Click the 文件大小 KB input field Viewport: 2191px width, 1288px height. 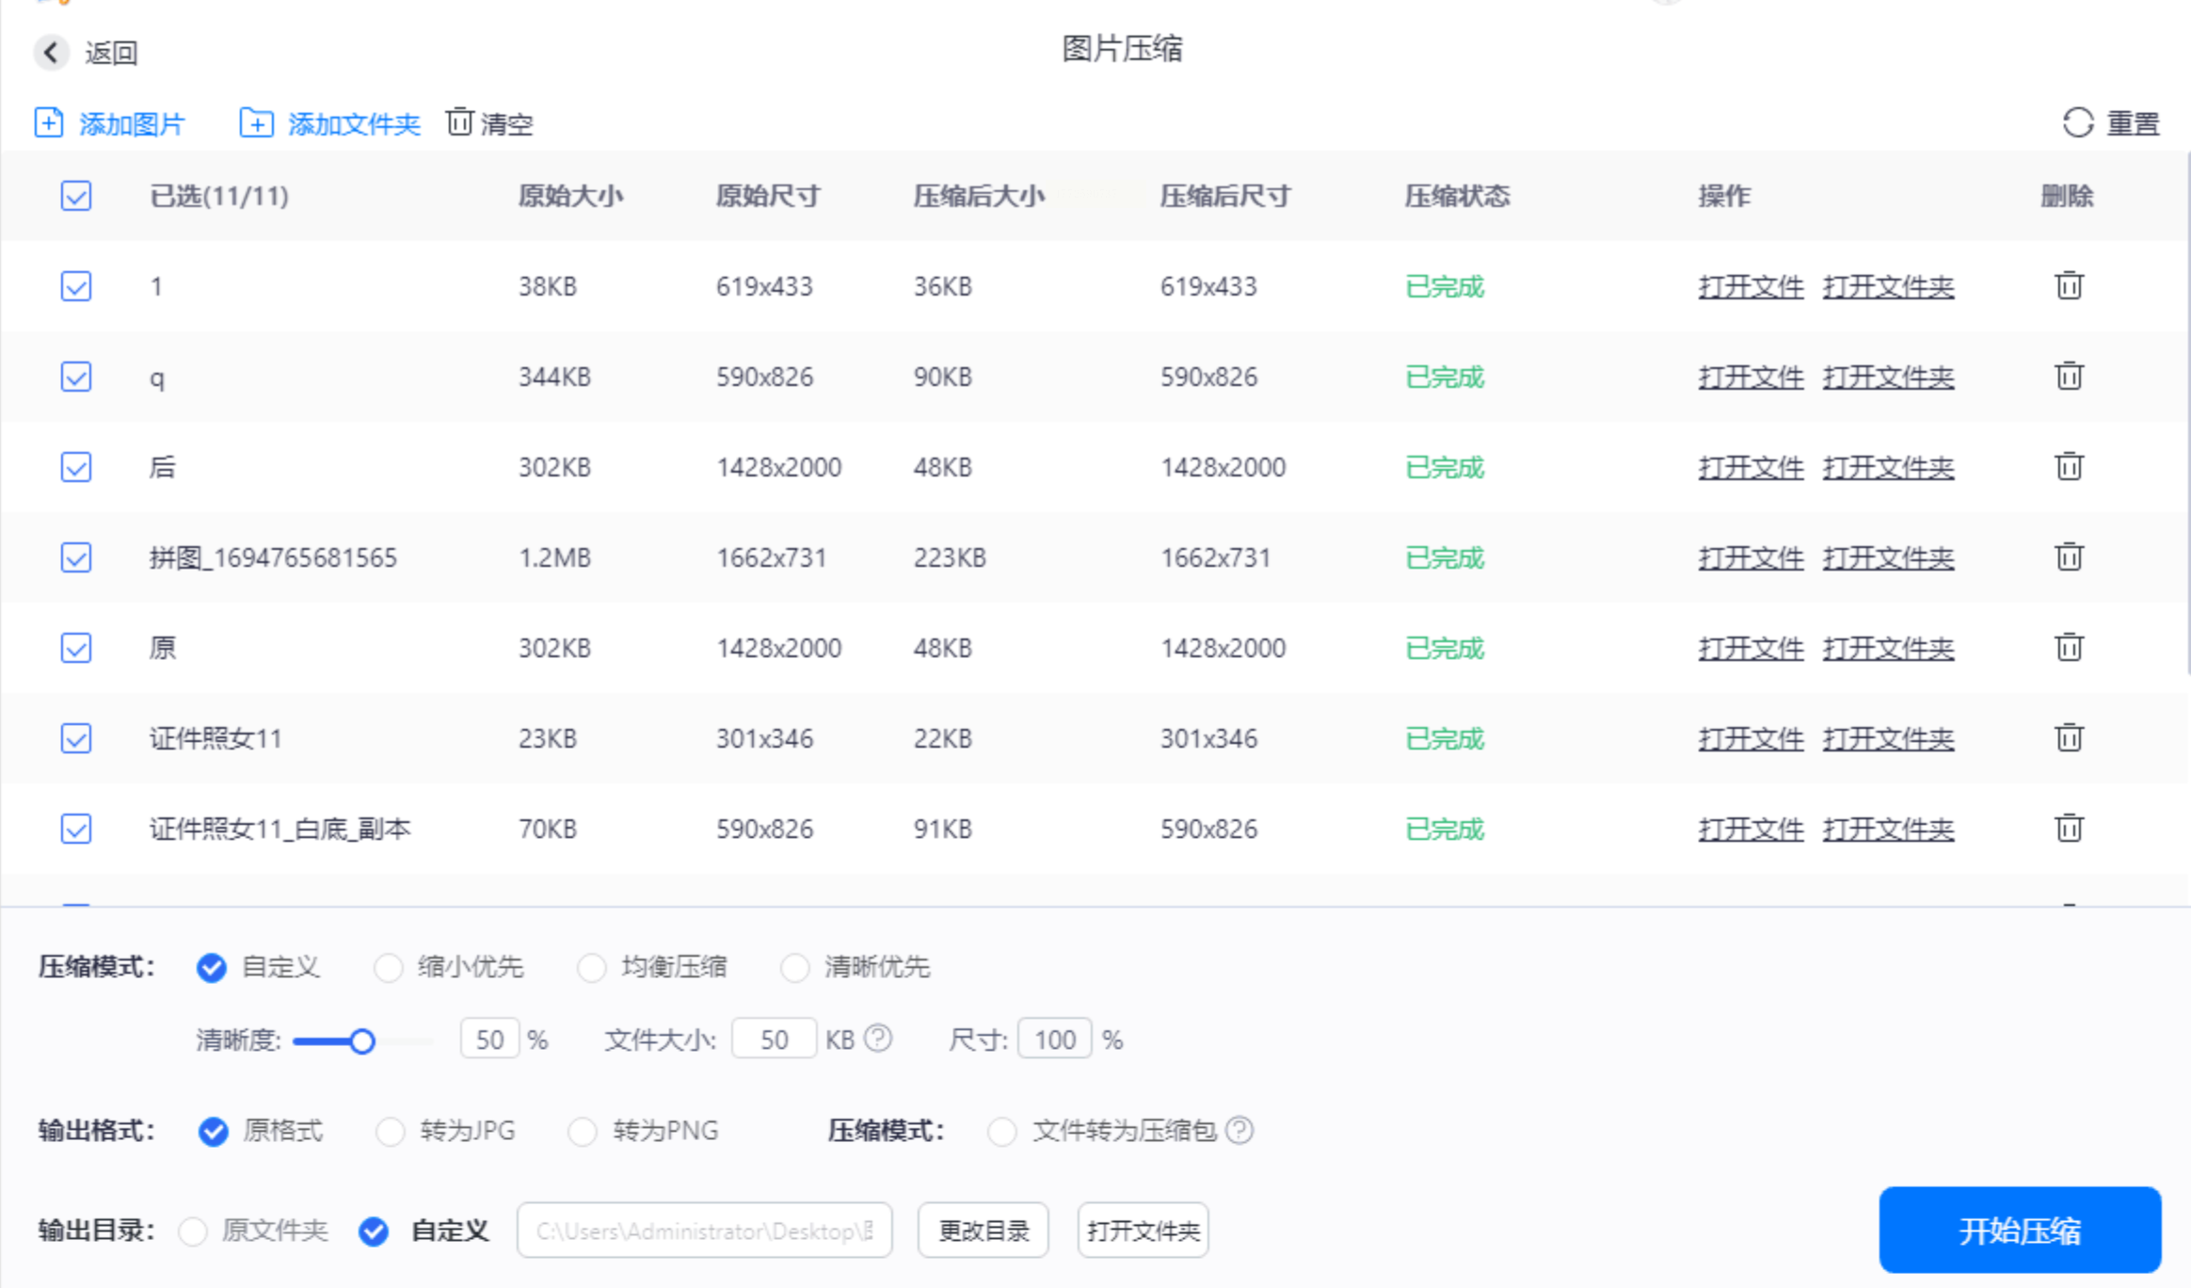click(x=774, y=1039)
